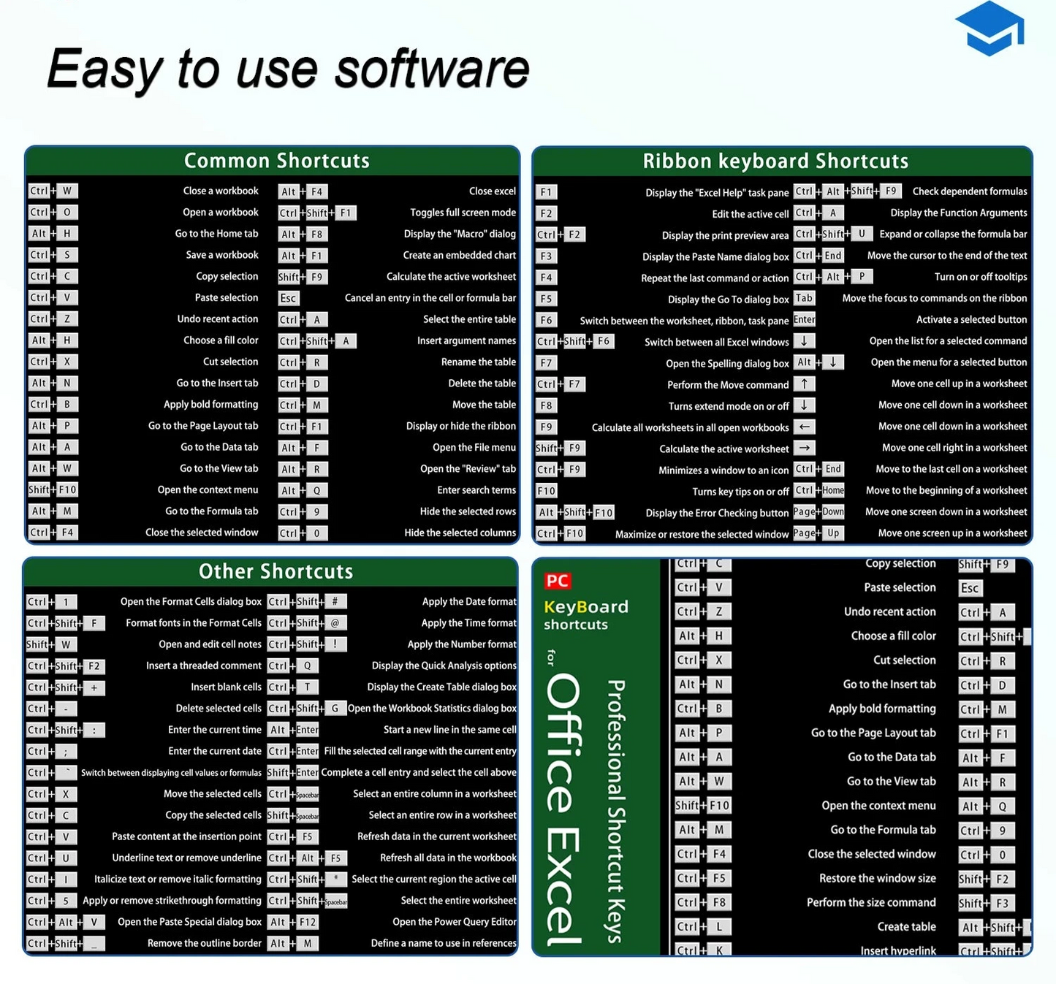Click 'Open the Format Cells dialog box' text

click(191, 602)
